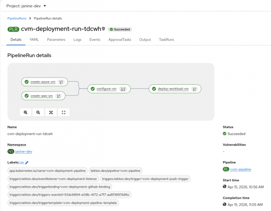
Task: Open the configure-vm task node
Action: (x=109, y=89)
